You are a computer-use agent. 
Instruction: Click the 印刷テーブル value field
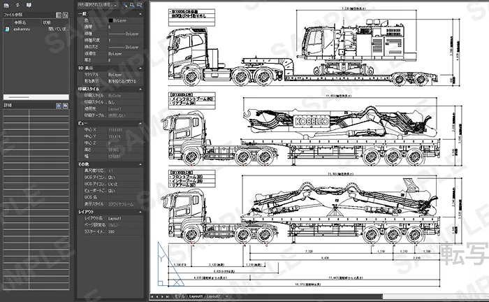click(x=125, y=115)
